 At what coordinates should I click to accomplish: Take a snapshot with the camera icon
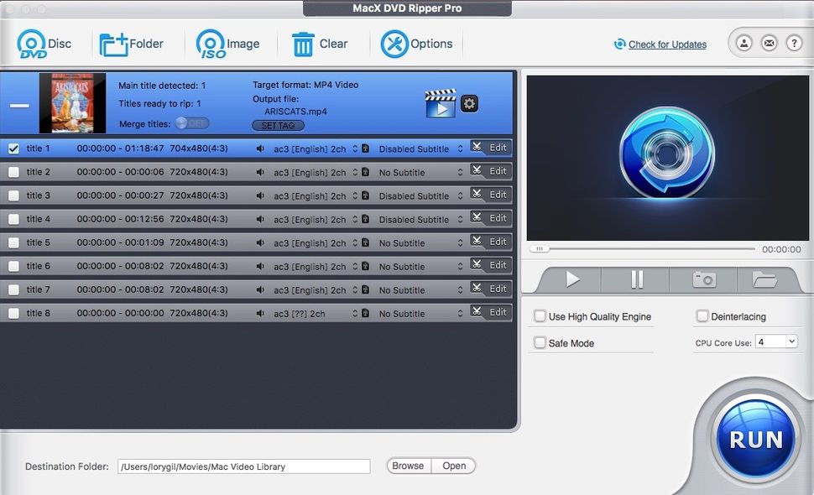[703, 279]
